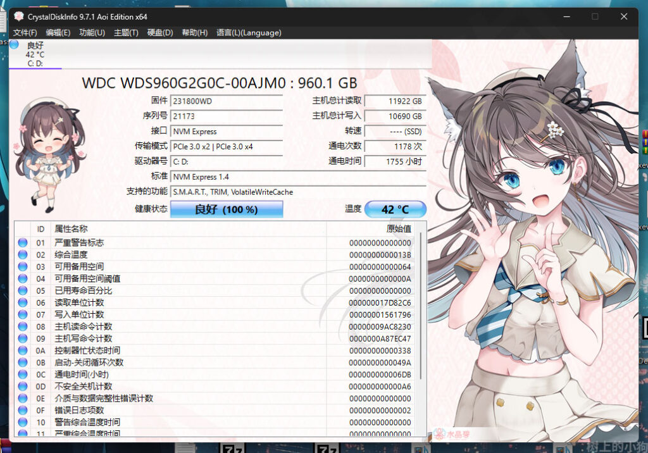Open the 语言(L)(Language) menu

pos(249,33)
